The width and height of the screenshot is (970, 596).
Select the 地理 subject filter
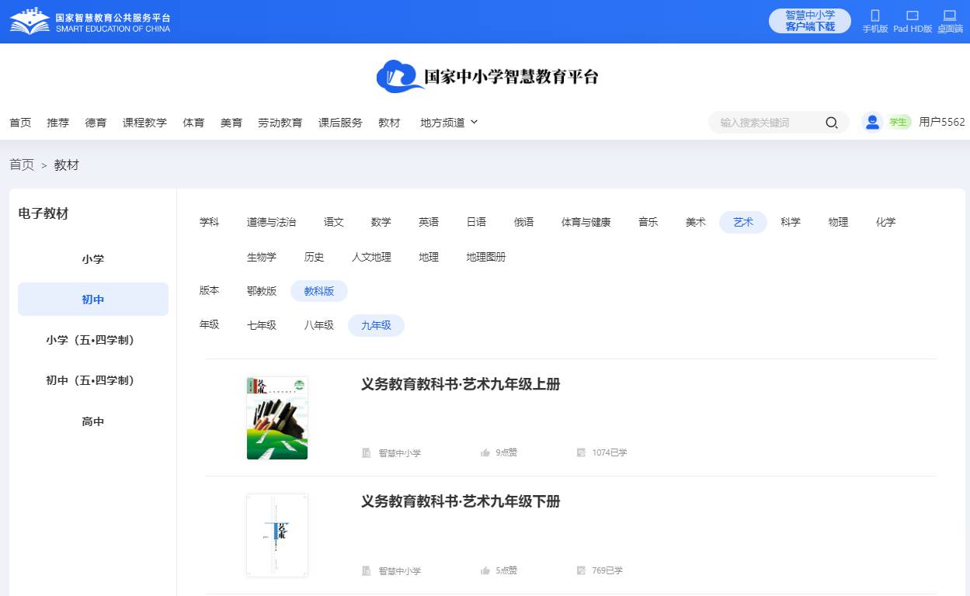pyautogui.click(x=429, y=257)
